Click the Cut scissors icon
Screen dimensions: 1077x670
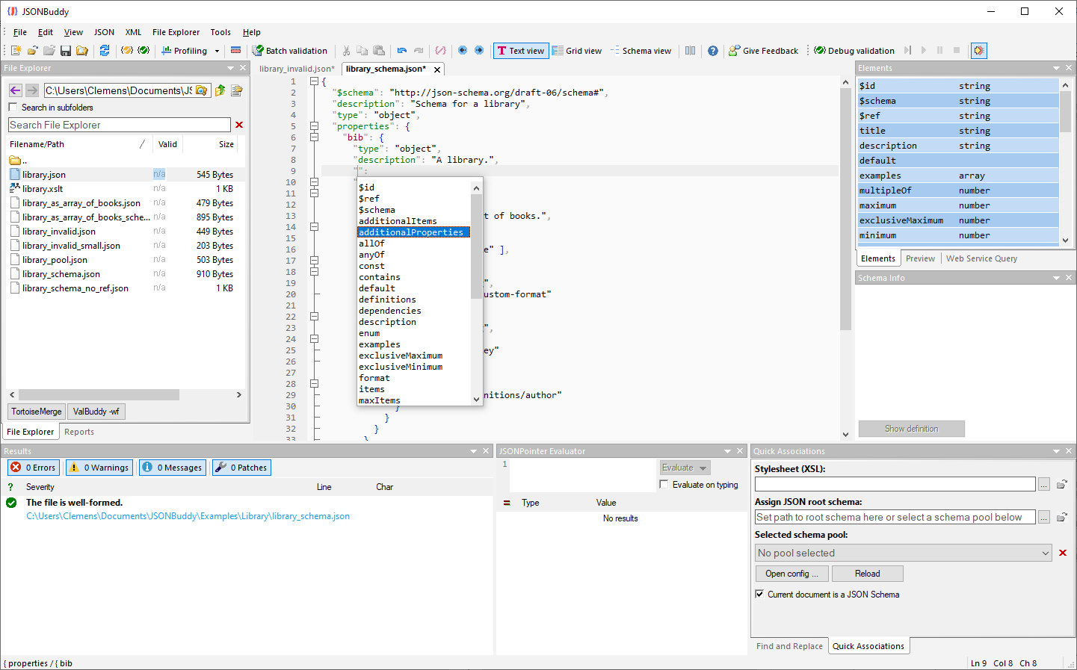(x=346, y=50)
